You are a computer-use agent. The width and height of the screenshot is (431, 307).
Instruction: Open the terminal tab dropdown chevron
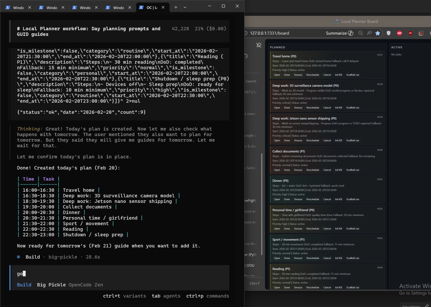185,7
